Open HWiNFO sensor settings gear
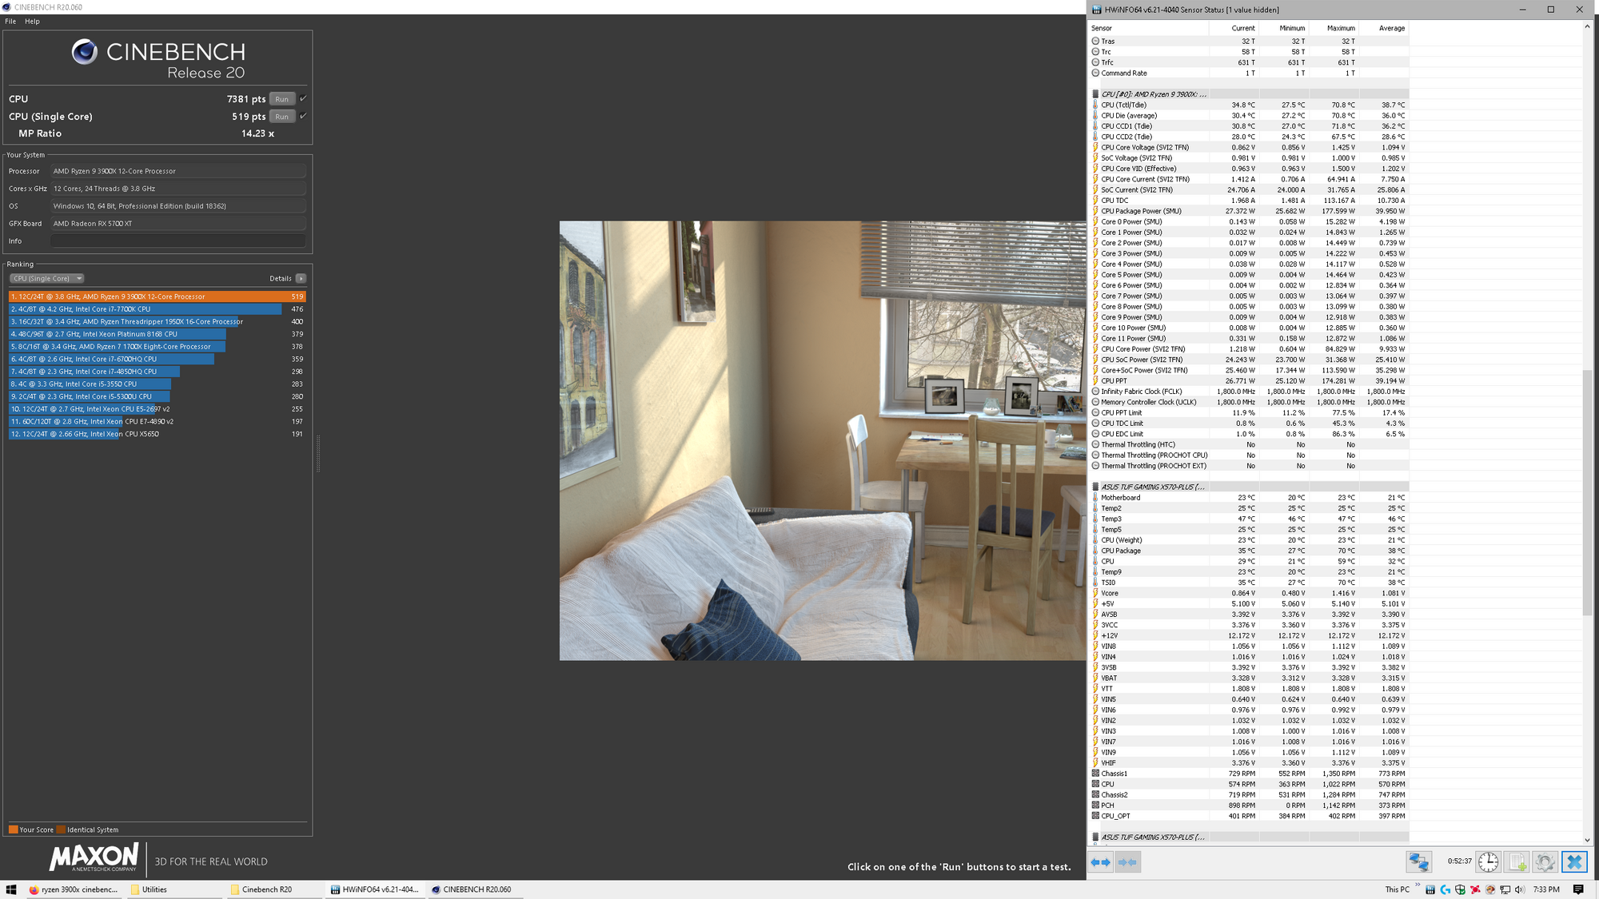Viewport: 1599px width, 899px height. click(x=1545, y=862)
